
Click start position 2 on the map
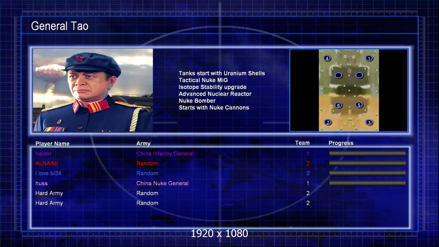click(328, 122)
